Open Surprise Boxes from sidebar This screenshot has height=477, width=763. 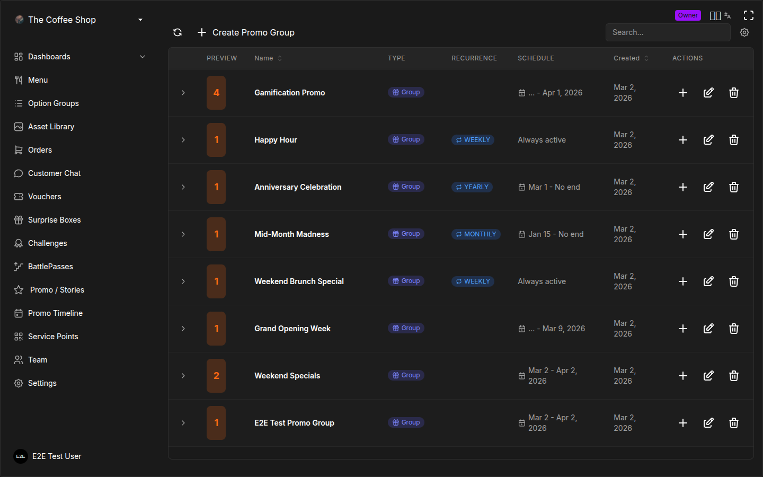(x=54, y=220)
